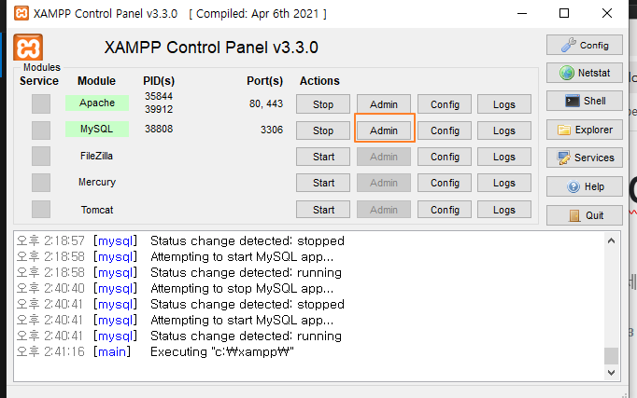Click the Executing "c:₩xampp₩" log line
Viewport: 637px width, 398px height.
coord(221,351)
